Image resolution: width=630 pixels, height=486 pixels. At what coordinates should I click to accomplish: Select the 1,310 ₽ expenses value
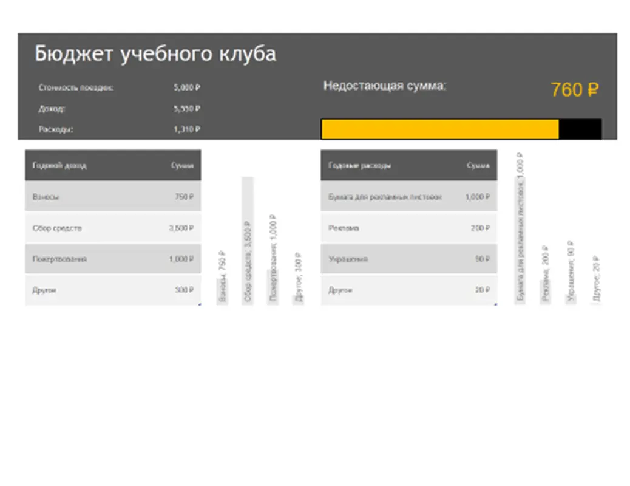tap(186, 129)
